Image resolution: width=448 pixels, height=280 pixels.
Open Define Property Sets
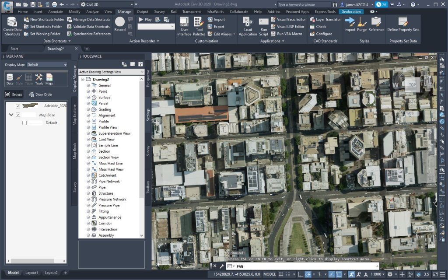pos(403,23)
